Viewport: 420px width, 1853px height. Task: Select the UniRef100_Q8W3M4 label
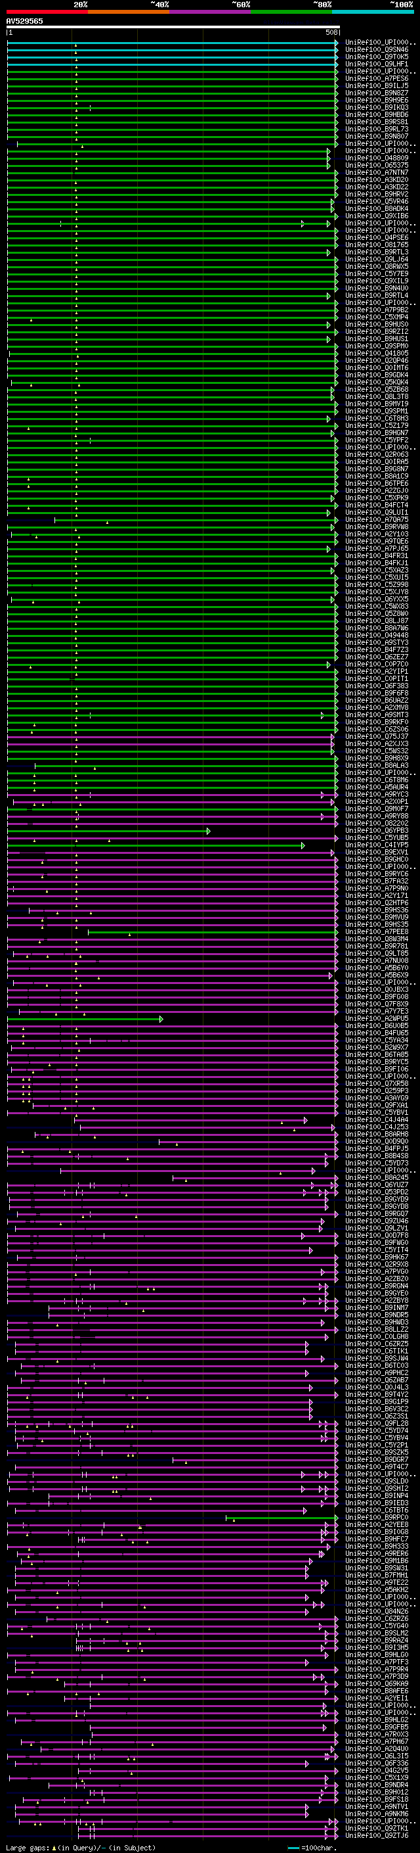[x=377, y=939]
